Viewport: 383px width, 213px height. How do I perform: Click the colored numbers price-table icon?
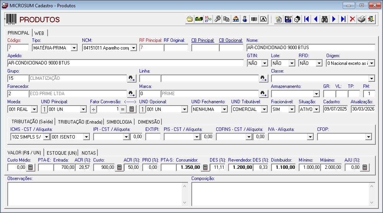208,19
